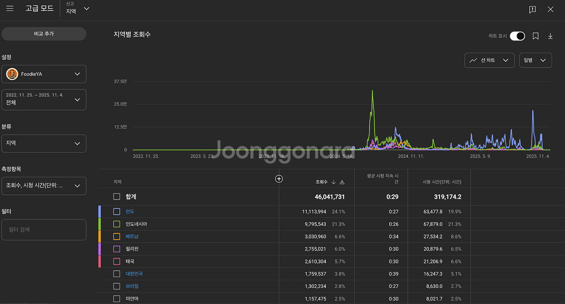This screenshot has height=304, width=565.
Task: Click the 비교 추가 button
Action: [44, 34]
